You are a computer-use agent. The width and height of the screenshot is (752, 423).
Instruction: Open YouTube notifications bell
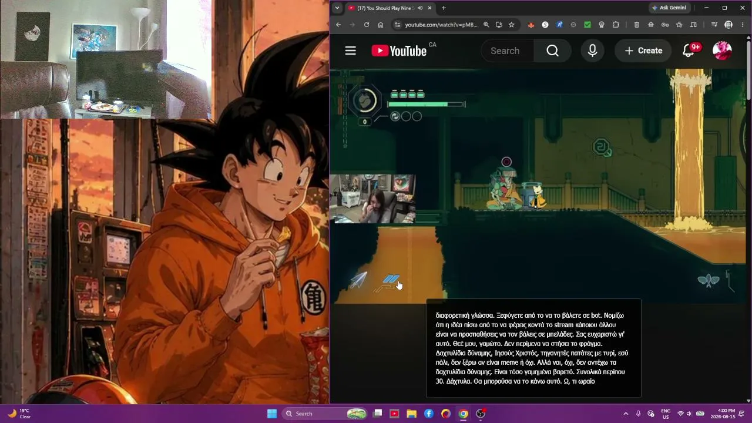click(x=689, y=51)
